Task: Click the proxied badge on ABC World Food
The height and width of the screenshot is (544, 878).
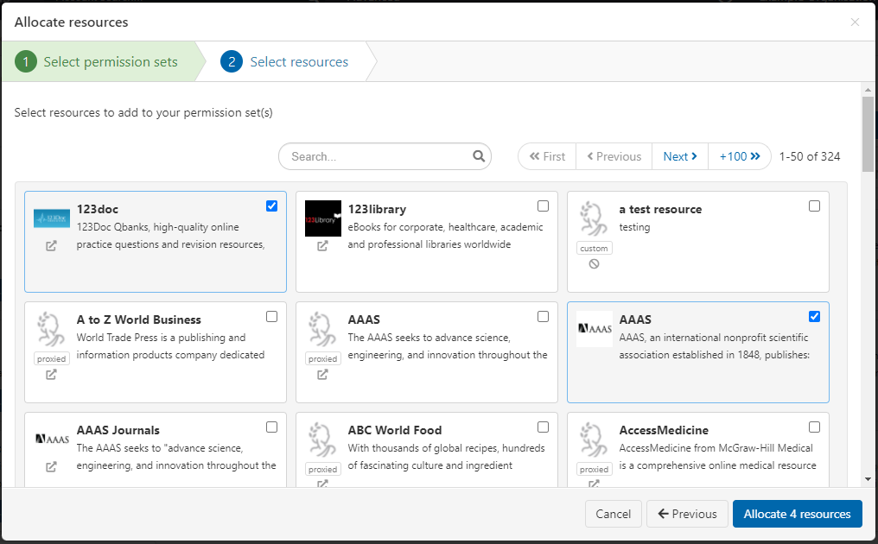Action: tap(322, 469)
